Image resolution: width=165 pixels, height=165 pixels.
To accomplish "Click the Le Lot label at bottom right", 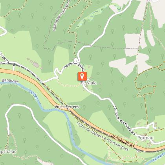I will [158, 157].
